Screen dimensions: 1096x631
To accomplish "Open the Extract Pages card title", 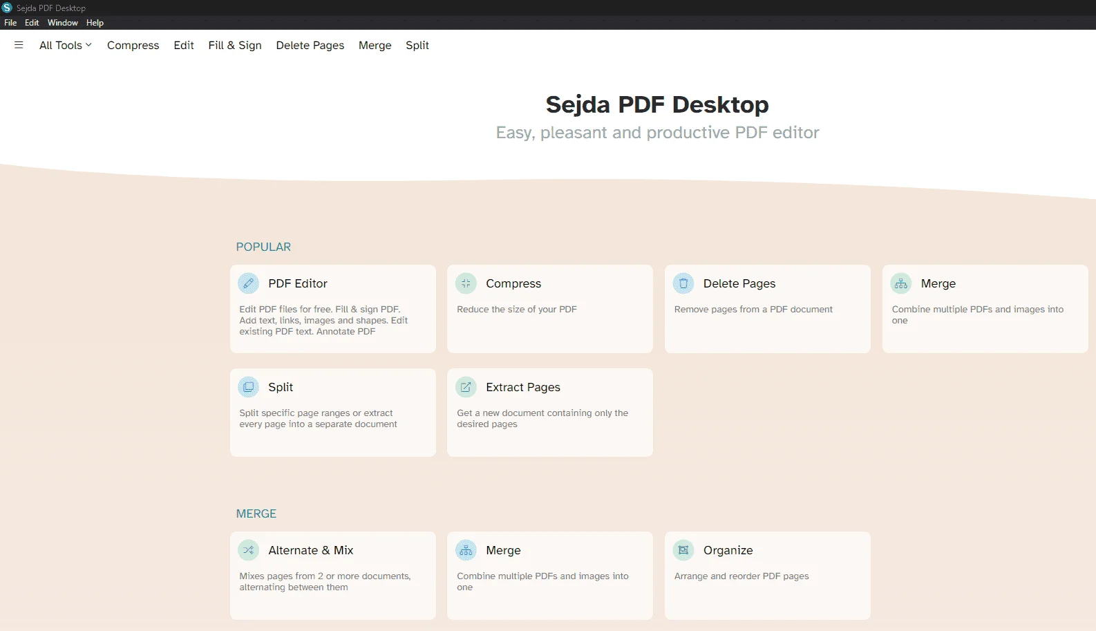I will (523, 387).
